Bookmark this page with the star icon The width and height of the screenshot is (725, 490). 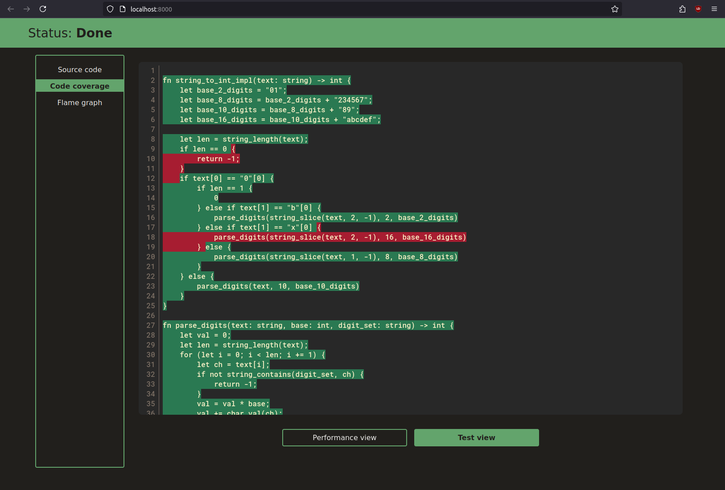click(x=615, y=9)
